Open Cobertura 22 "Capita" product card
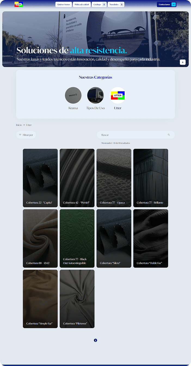Image resolution: width=191 pixels, height=366 pixels. (40, 178)
